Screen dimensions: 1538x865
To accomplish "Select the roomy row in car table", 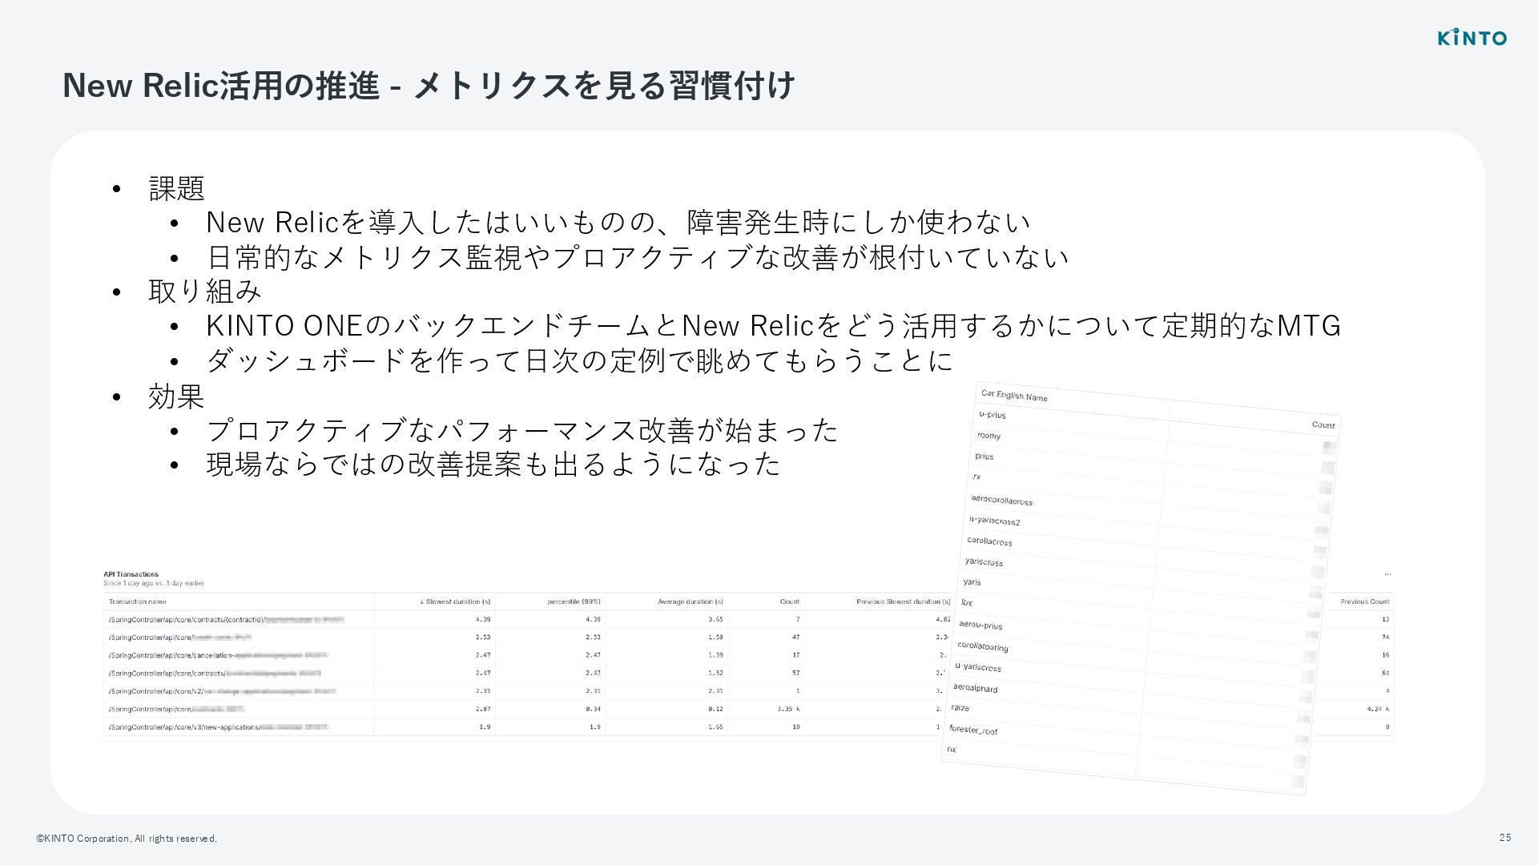I will [x=1153, y=452].
